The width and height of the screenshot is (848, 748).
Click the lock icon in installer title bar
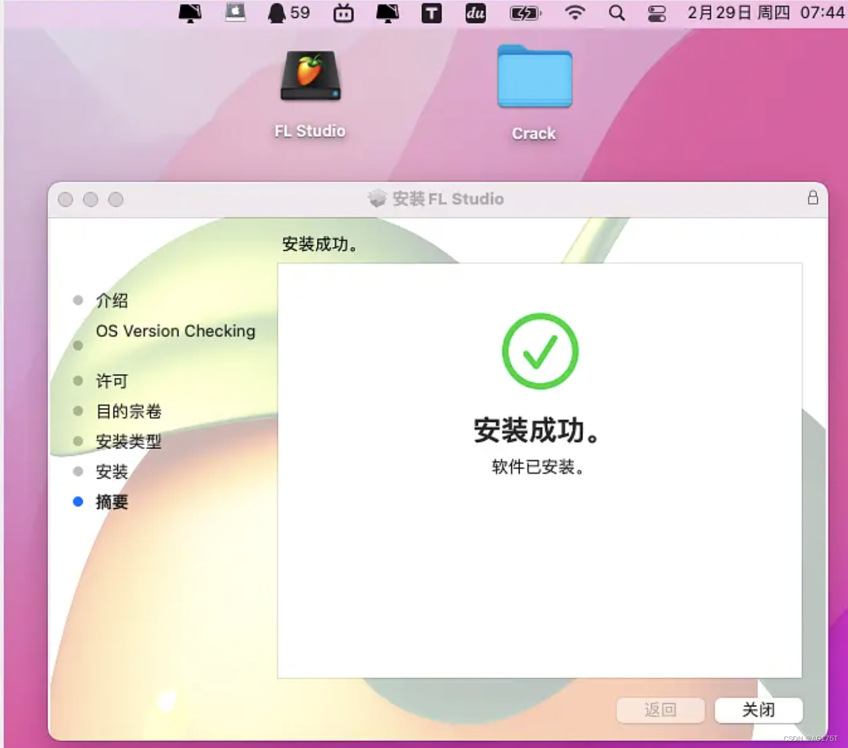tap(813, 198)
